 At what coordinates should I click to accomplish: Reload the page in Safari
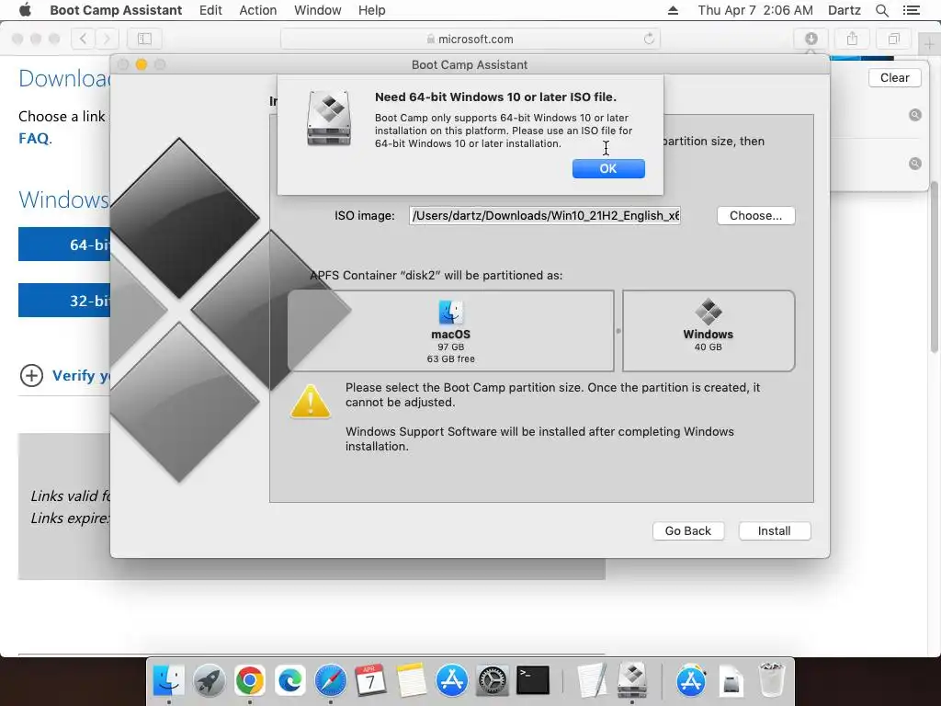[x=649, y=39]
